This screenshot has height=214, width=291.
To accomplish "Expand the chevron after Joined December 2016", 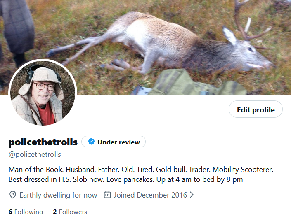I will pyautogui.click(x=192, y=195).
